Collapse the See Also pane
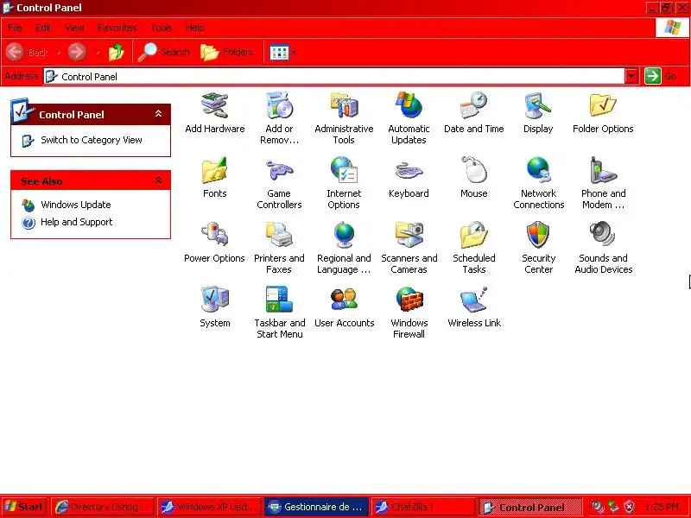The width and height of the screenshot is (691, 518). 159,180
